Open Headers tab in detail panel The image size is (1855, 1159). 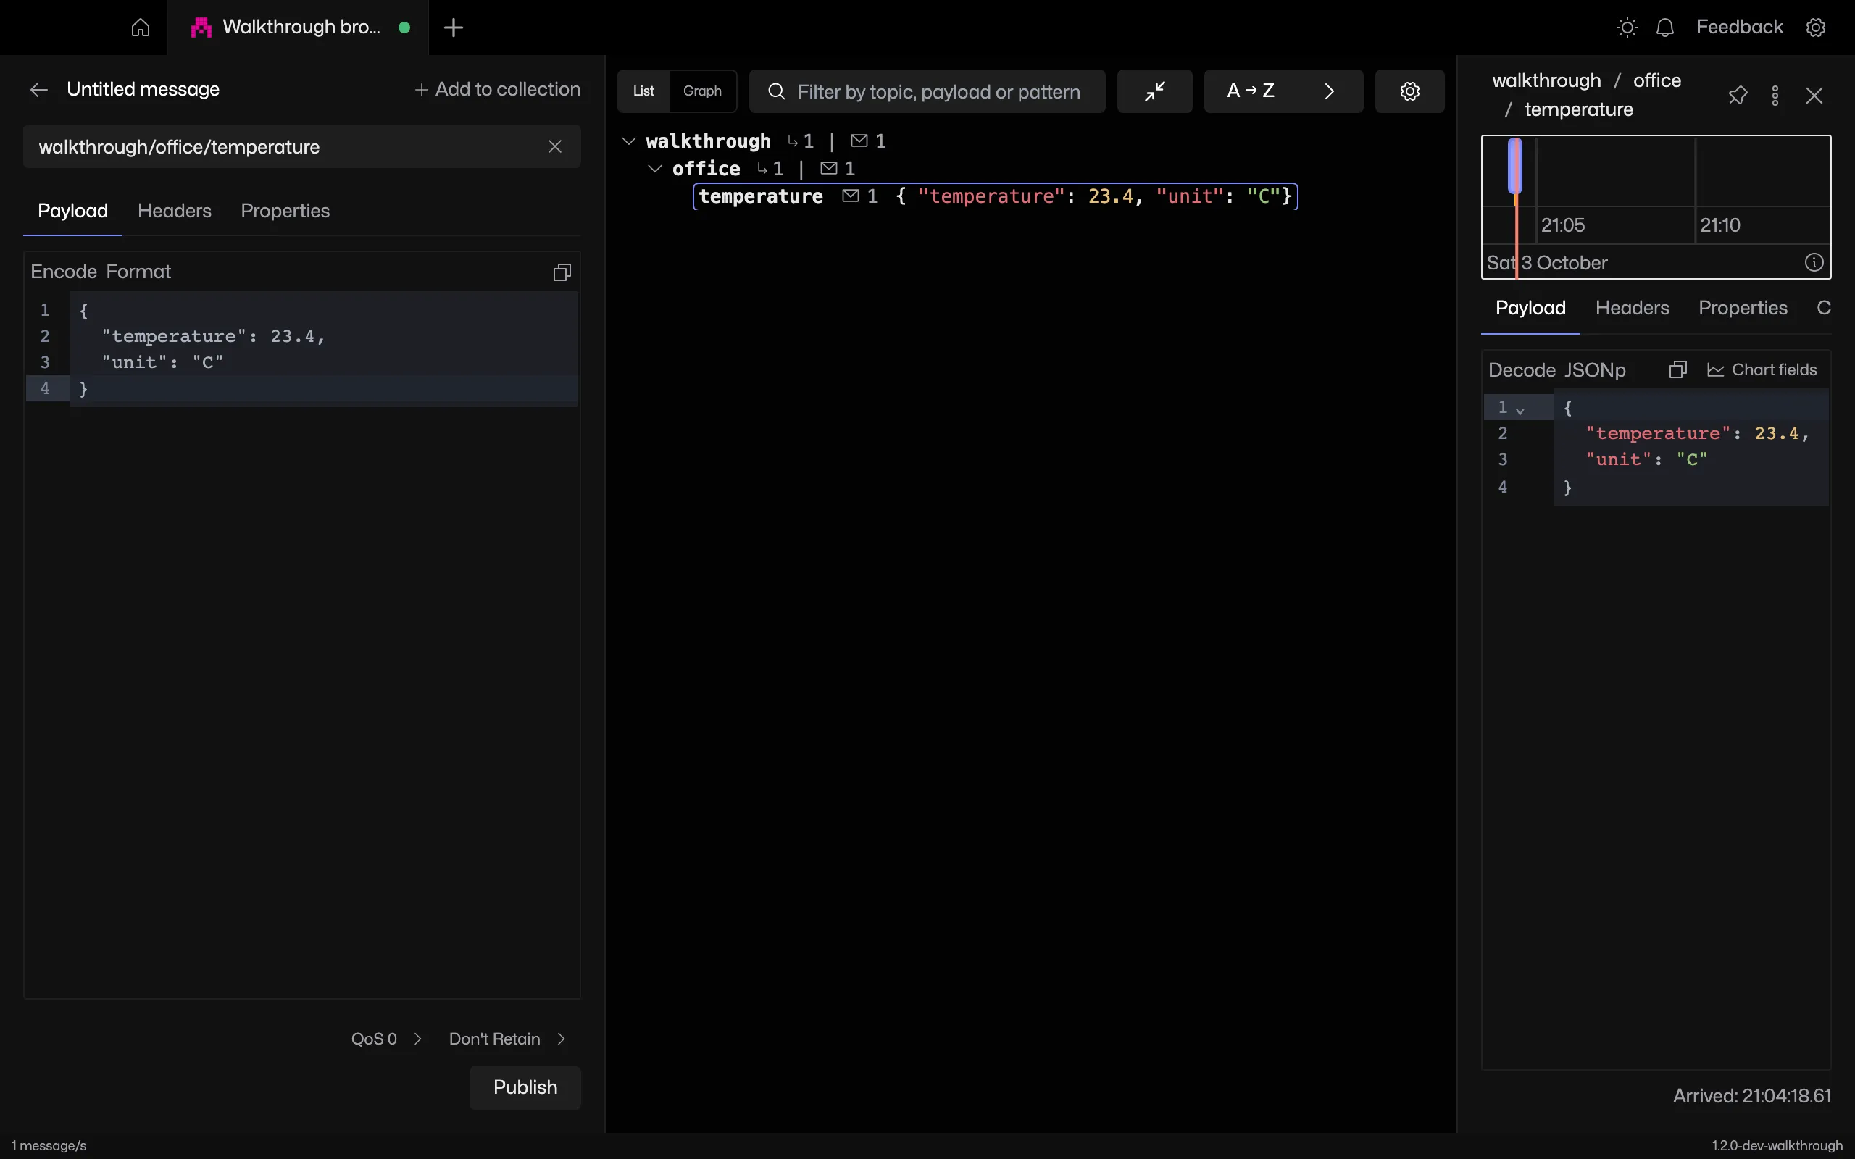(1632, 308)
